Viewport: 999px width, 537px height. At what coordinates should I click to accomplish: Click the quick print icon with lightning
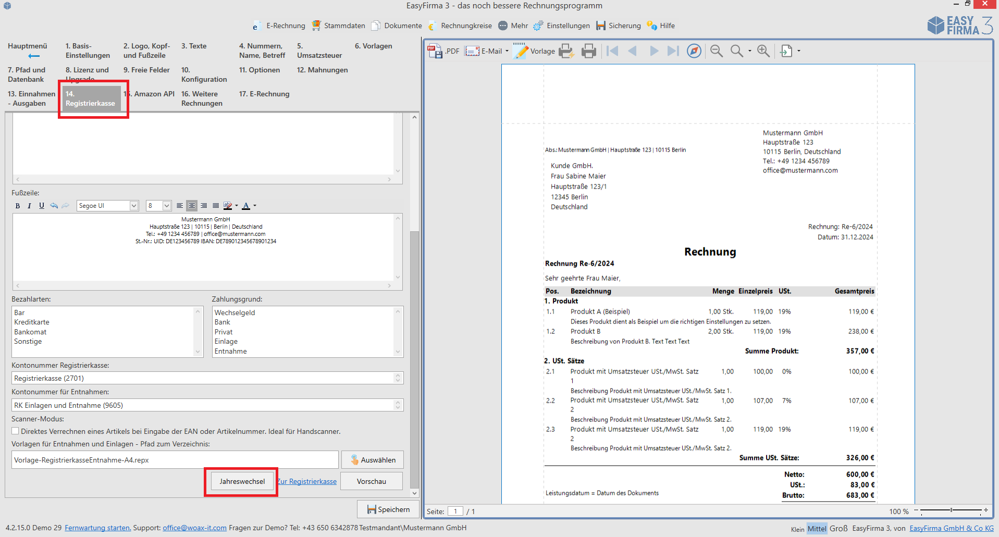[566, 51]
